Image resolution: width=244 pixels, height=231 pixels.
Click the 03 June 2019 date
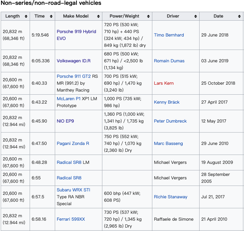[215, 61]
